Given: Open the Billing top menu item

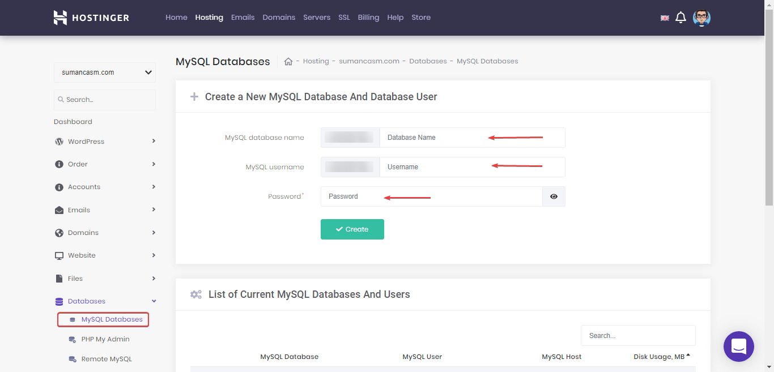Looking at the screenshot, I should 368,18.
